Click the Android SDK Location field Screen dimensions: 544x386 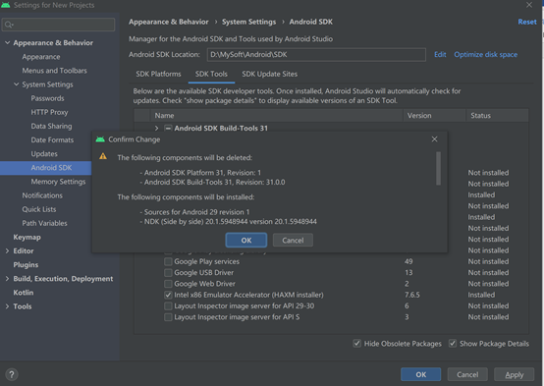pos(316,54)
